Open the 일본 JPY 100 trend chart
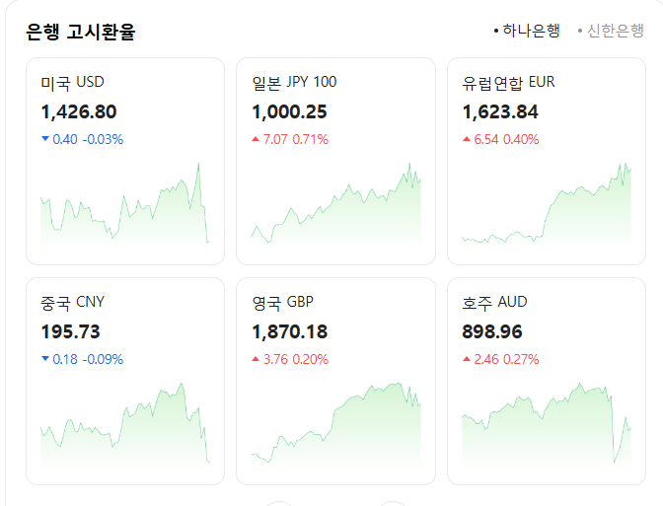This screenshot has height=506, width=663. point(335,209)
